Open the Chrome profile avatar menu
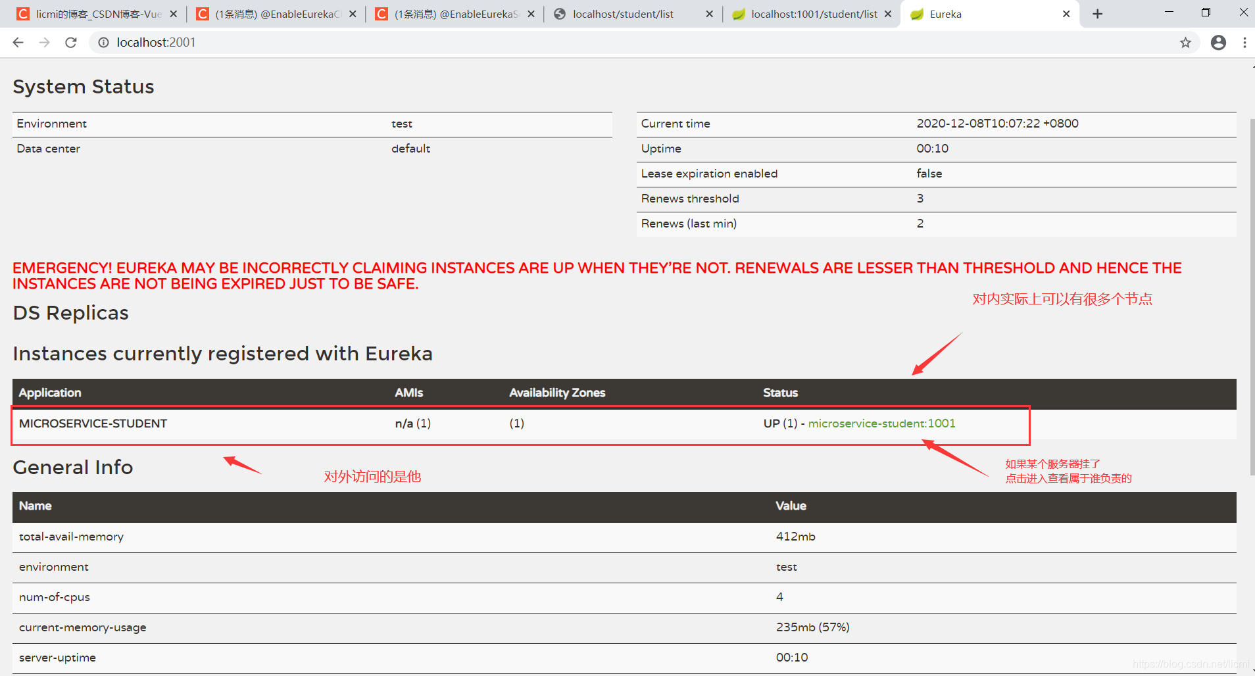This screenshot has width=1255, height=676. [x=1218, y=43]
